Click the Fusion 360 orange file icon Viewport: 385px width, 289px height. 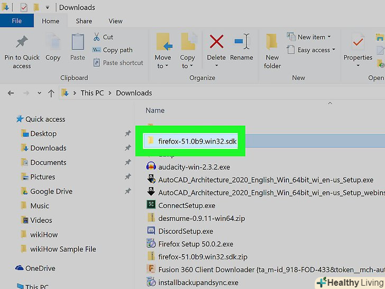[x=151, y=268]
